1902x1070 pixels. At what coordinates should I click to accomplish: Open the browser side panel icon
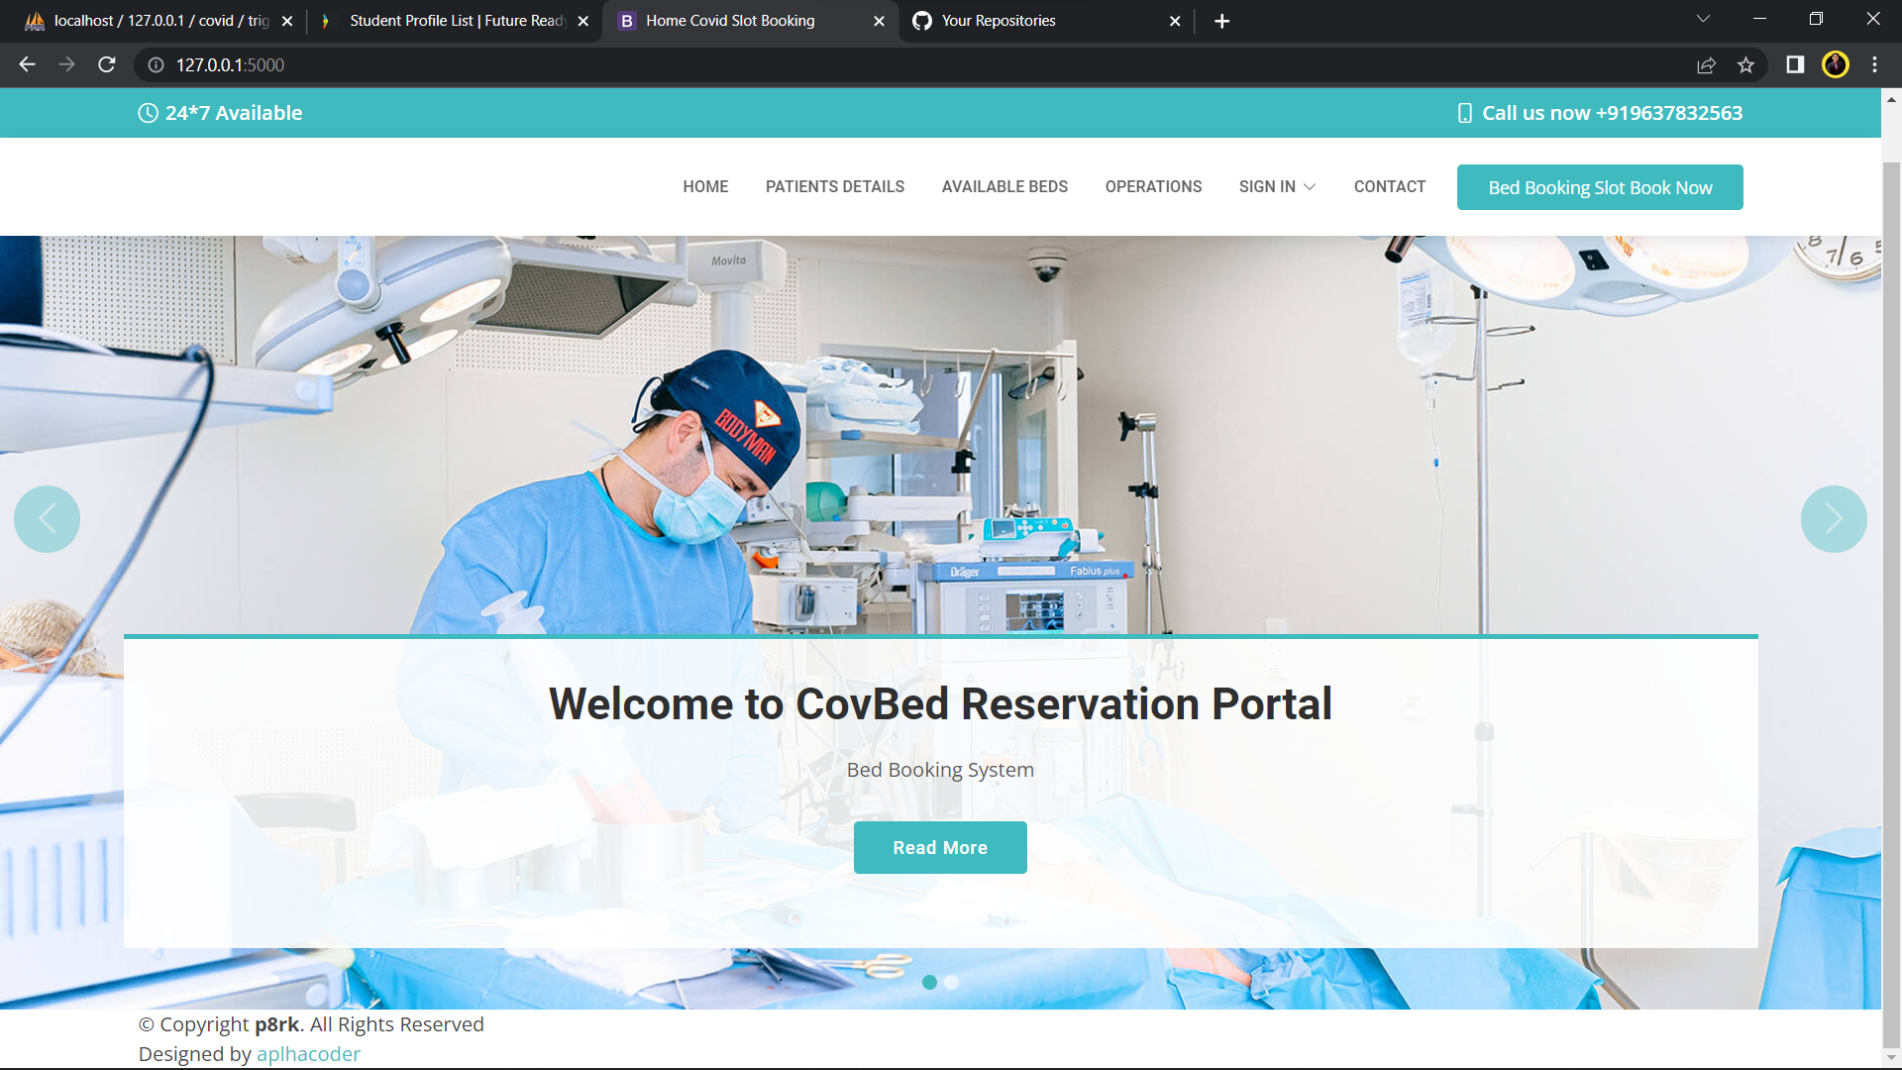click(x=1795, y=64)
